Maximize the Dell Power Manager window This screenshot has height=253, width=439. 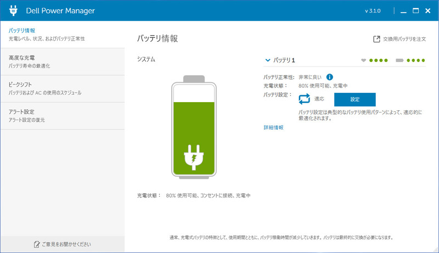click(x=416, y=10)
